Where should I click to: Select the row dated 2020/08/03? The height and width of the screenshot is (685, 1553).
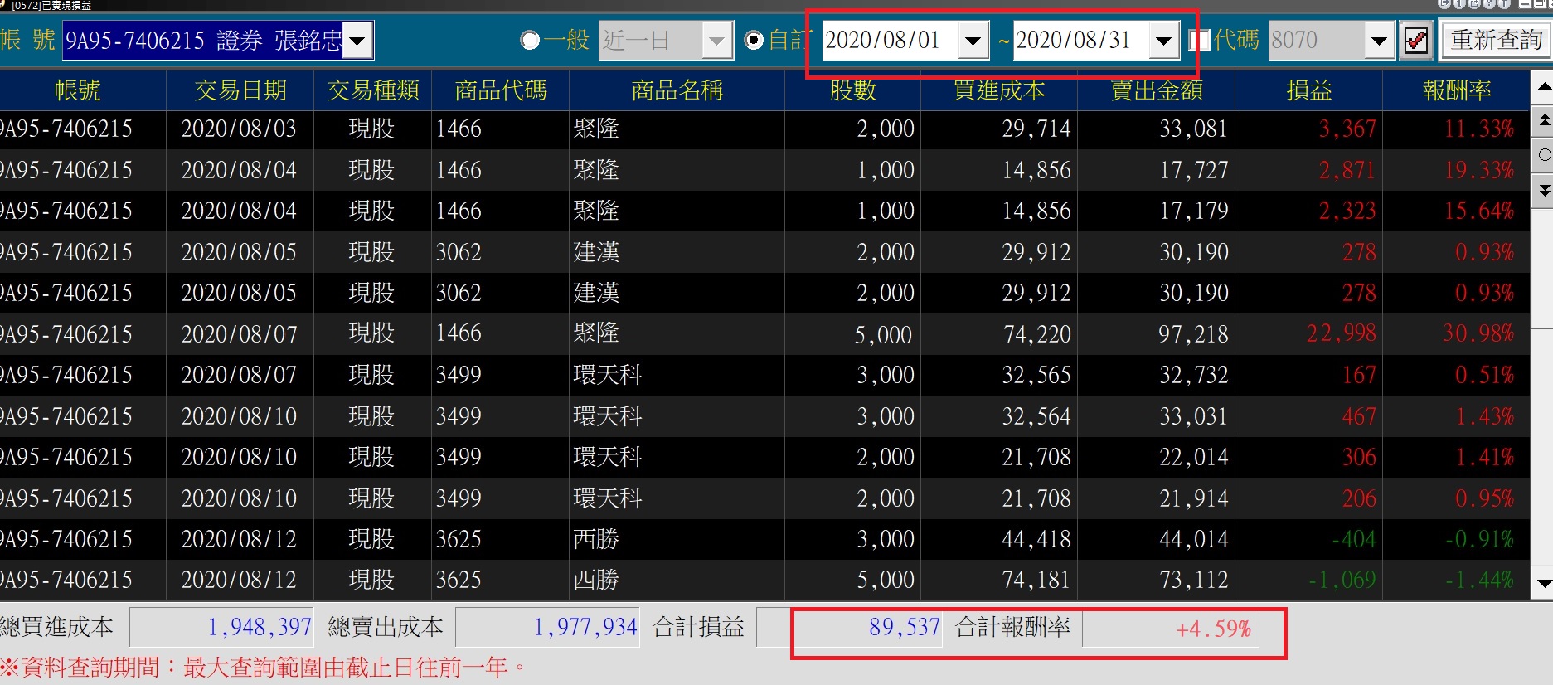click(x=764, y=129)
